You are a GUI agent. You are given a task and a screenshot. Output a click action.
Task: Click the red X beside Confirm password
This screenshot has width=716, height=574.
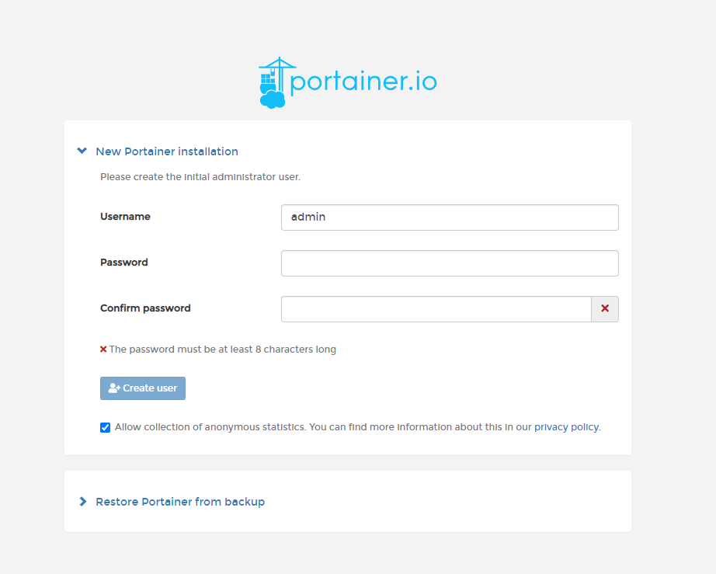pyautogui.click(x=605, y=308)
